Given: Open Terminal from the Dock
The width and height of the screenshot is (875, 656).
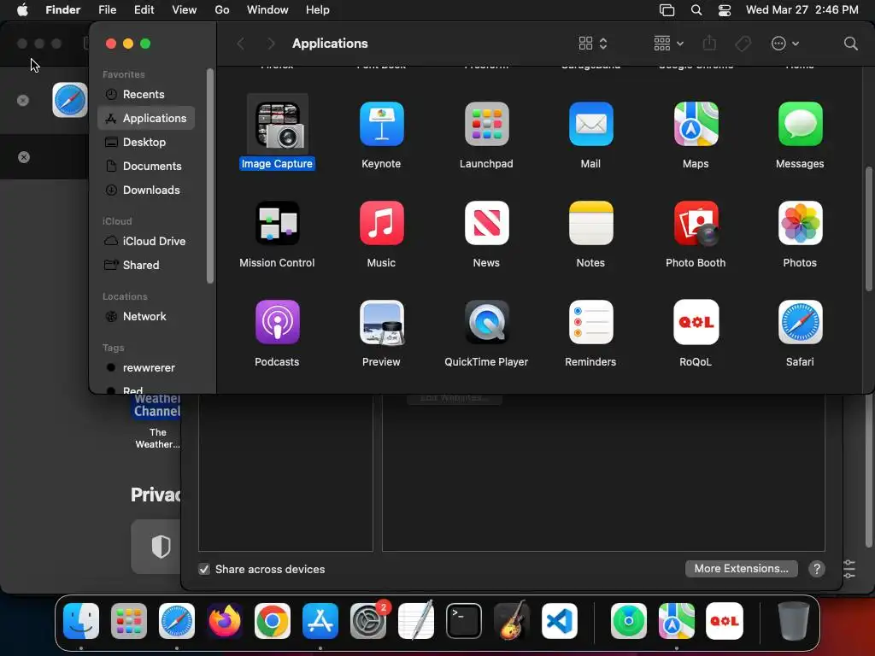Looking at the screenshot, I should 464,621.
